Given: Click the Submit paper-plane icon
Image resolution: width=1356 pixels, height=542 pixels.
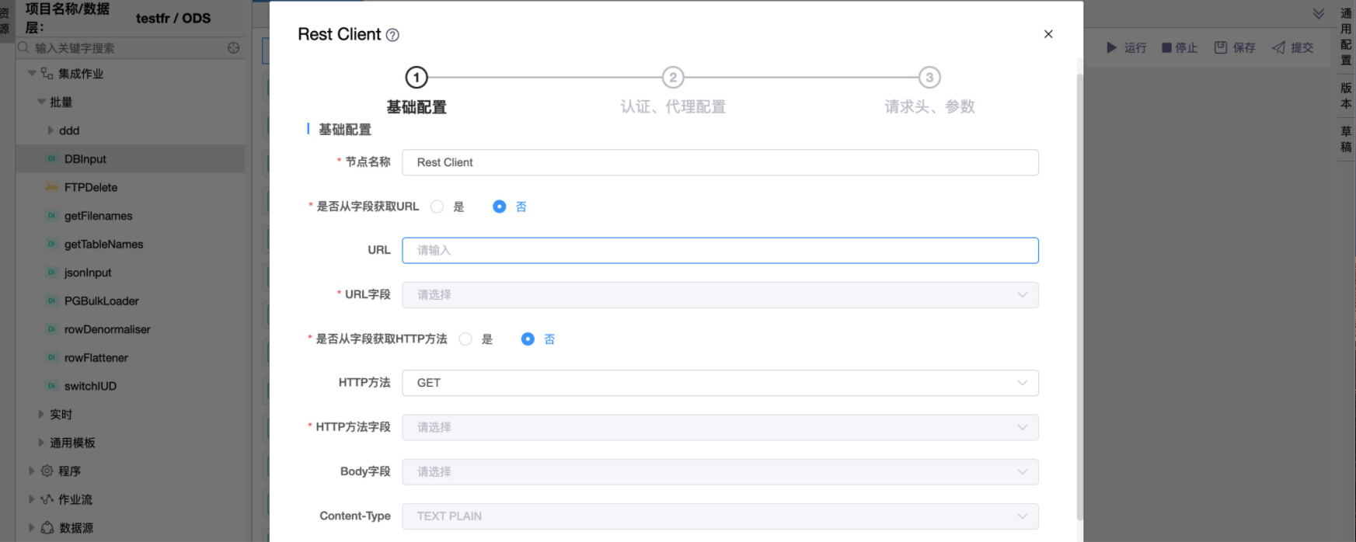Looking at the screenshot, I should point(1278,47).
